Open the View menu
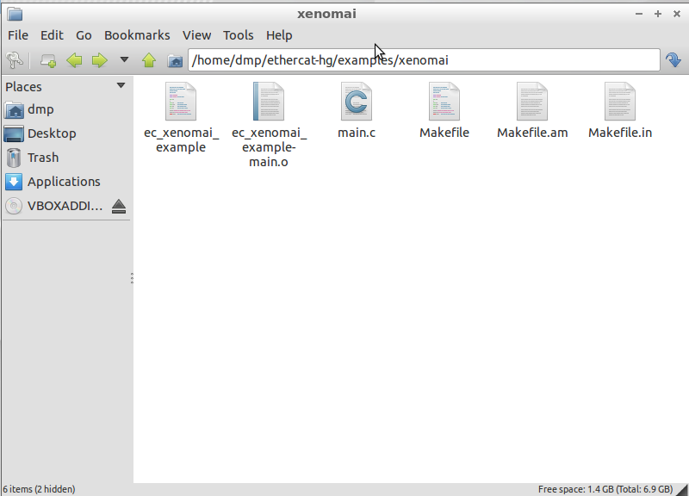This screenshot has width=689, height=496. tap(196, 35)
